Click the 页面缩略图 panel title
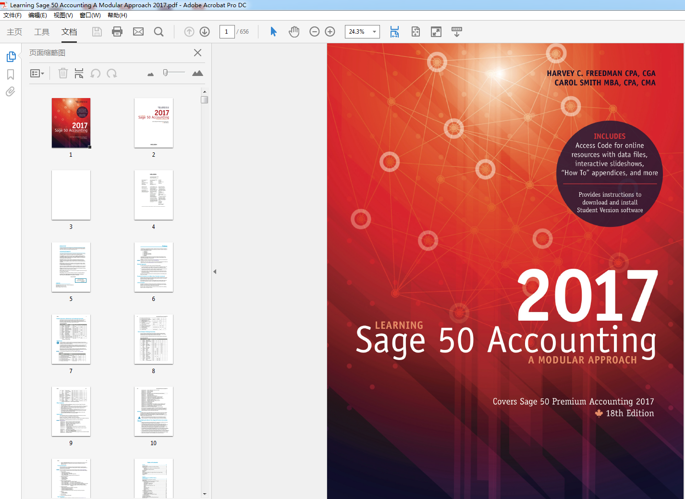This screenshot has height=499, width=685. tap(47, 53)
